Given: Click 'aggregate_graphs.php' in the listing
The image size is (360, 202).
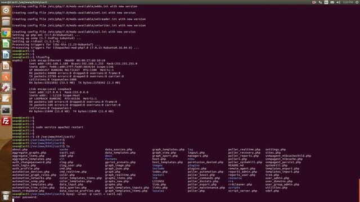Looking at the screenshot, I should point(29,153).
